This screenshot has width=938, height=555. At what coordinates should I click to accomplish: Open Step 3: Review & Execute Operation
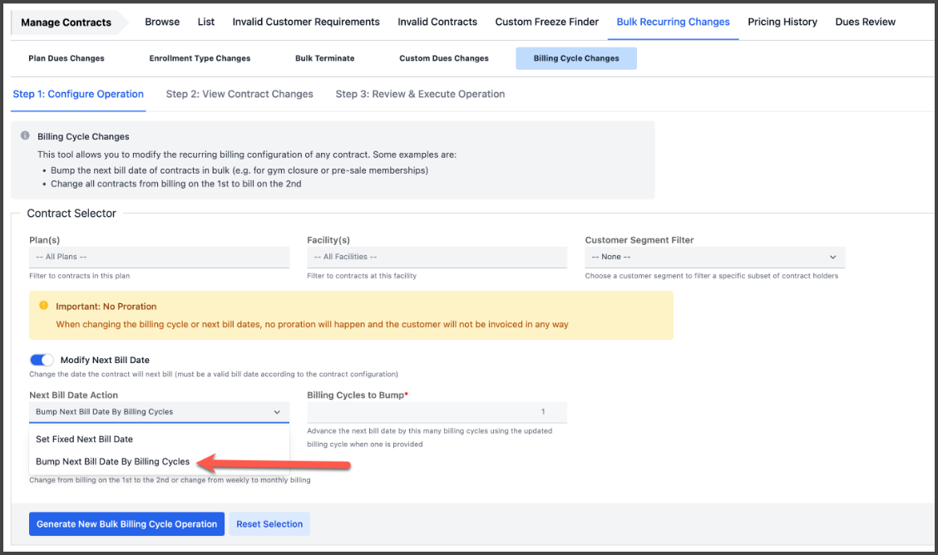(420, 94)
